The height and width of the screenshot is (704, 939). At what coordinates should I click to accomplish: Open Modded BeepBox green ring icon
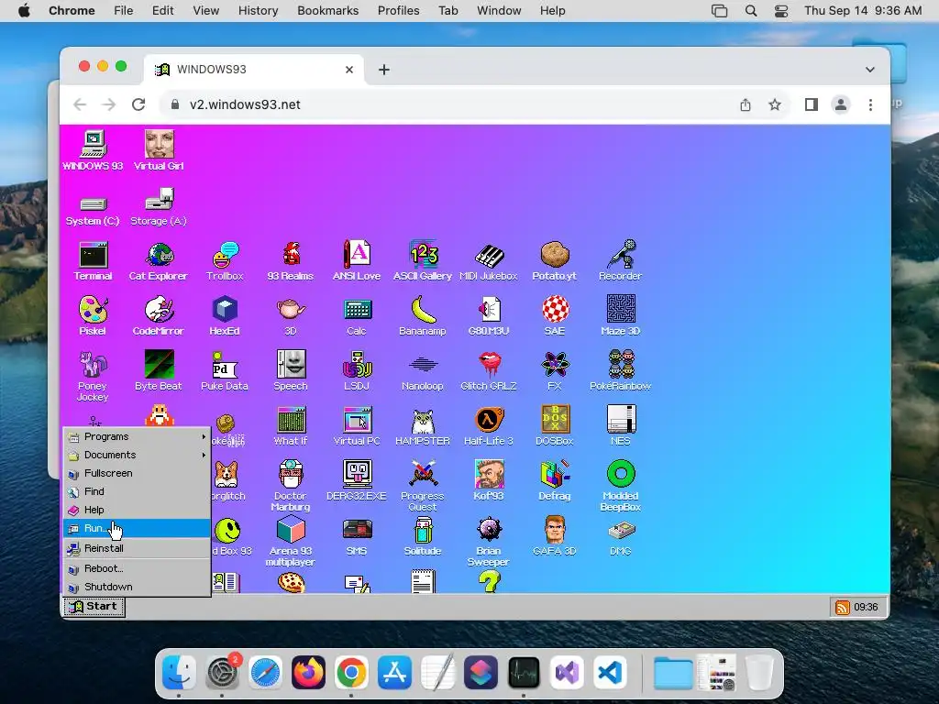pyautogui.click(x=621, y=486)
